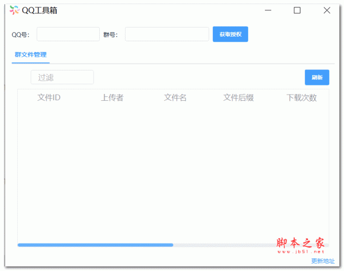Screen dimensions: 344x271
Task: Focus the QQ号 input field
Action: [68, 34]
